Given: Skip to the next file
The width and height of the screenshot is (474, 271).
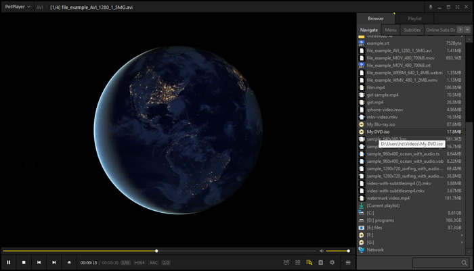Looking at the screenshot, I should click(53, 262).
